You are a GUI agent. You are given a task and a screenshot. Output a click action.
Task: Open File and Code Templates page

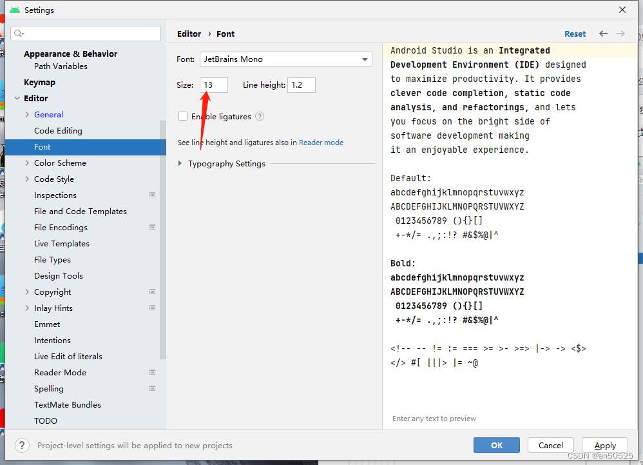point(81,212)
